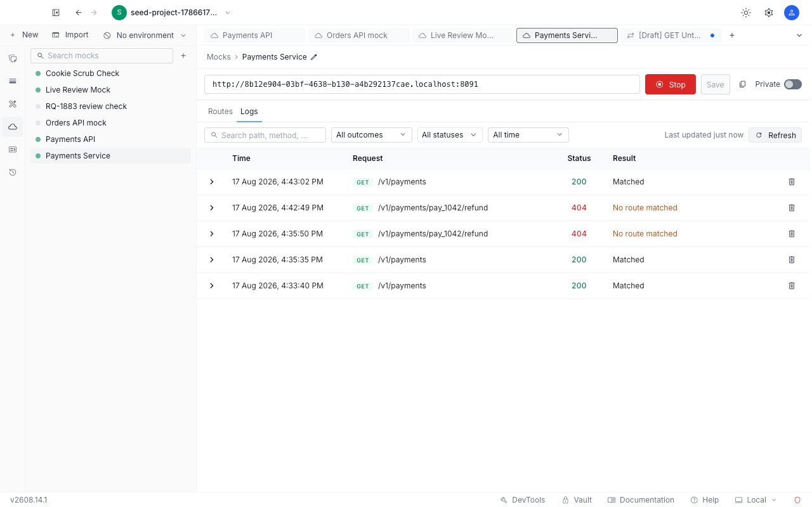Expand the 4:35:50 PM log row
The width and height of the screenshot is (812, 507).
212,234
